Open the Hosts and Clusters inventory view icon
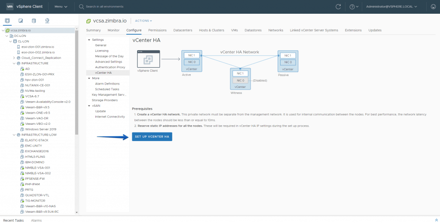The image size is (440, 223). [x=7, y=21]
